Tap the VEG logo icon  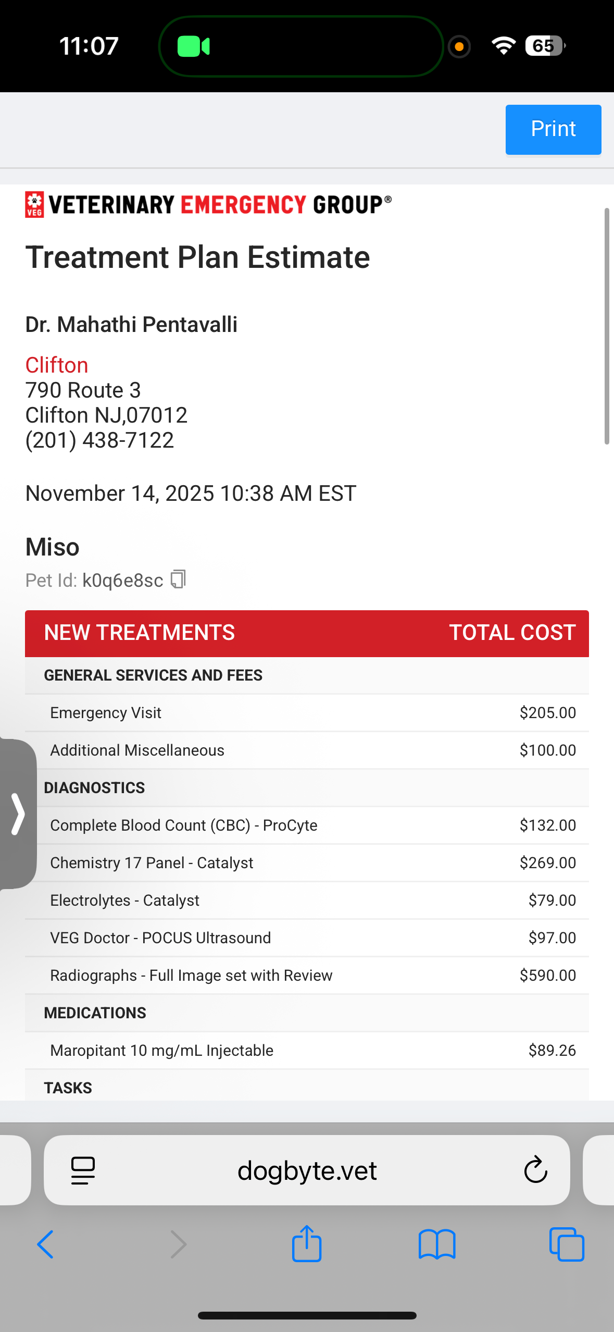click(35, 204)
